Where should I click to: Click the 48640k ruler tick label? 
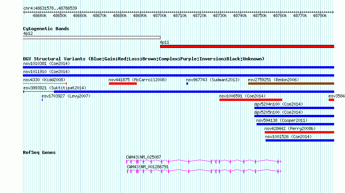(x=40, y=15)
